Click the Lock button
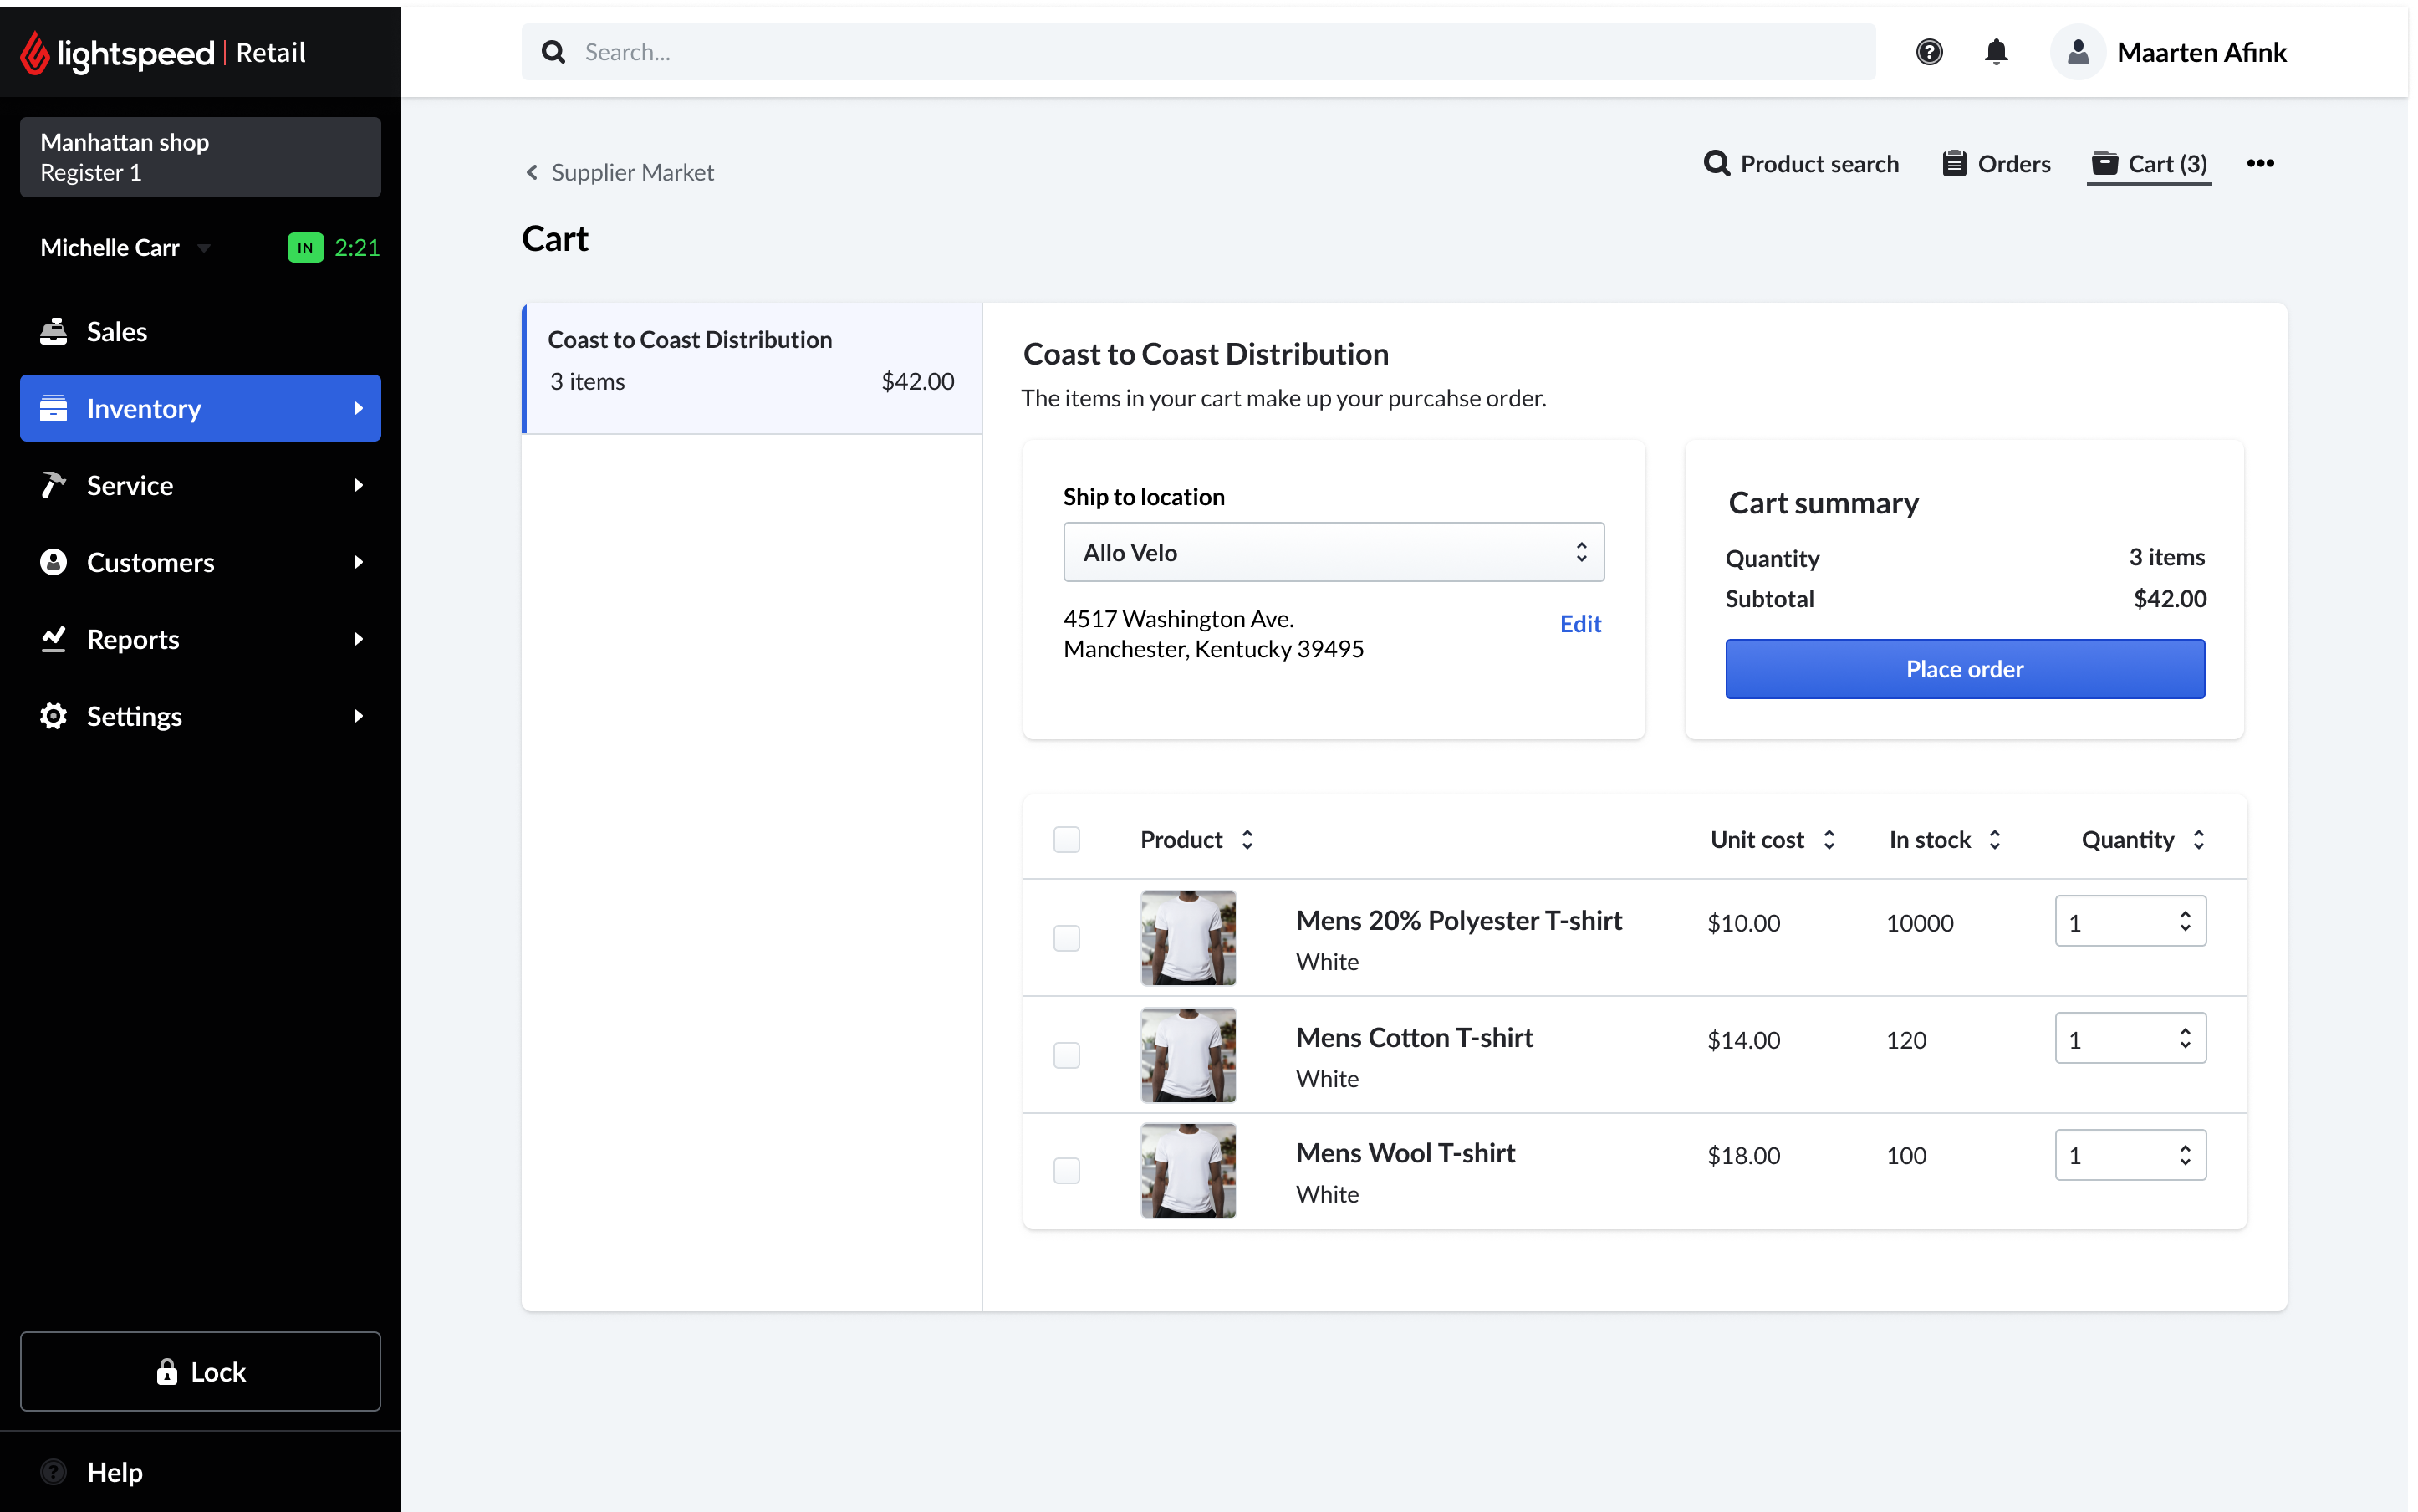Image resolution: width=2418 pixels, height=1512 pixels. pyautogui.click(x=200, y=1371)
